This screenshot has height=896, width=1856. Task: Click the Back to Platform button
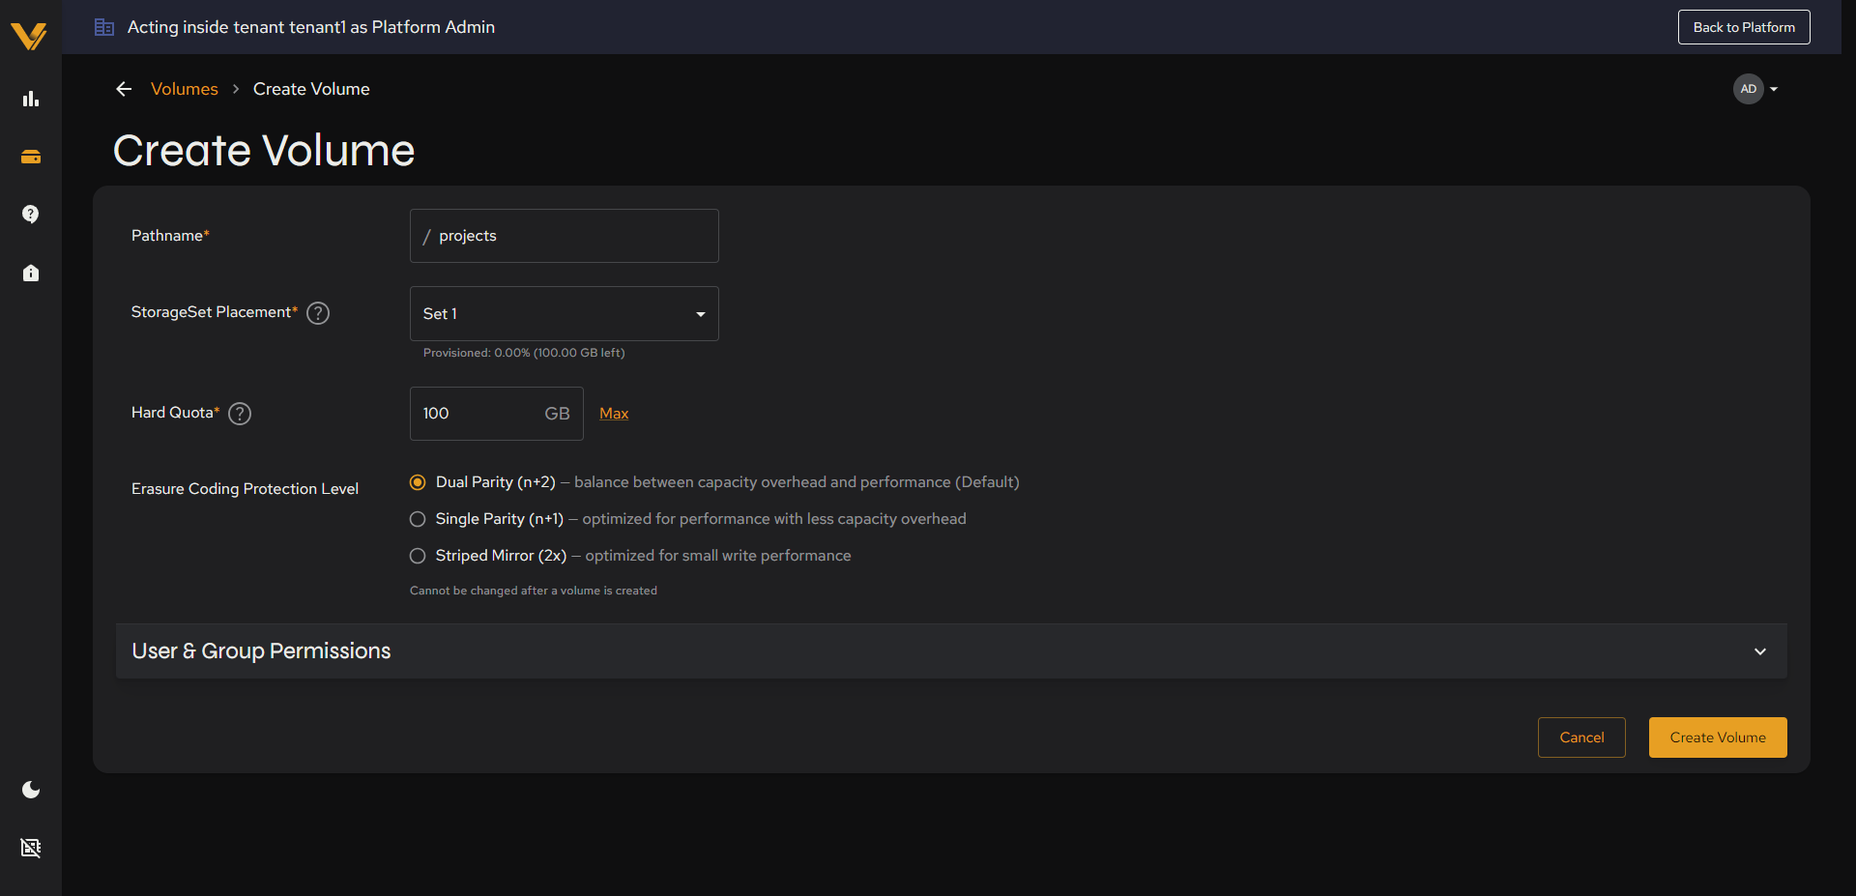click(1744, 27)
